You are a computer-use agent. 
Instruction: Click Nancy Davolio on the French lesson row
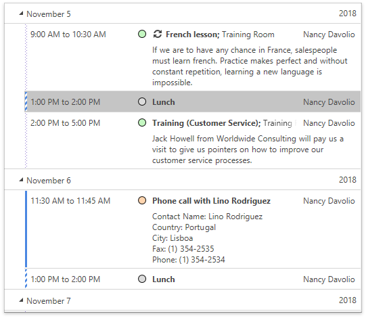[329, 35]
